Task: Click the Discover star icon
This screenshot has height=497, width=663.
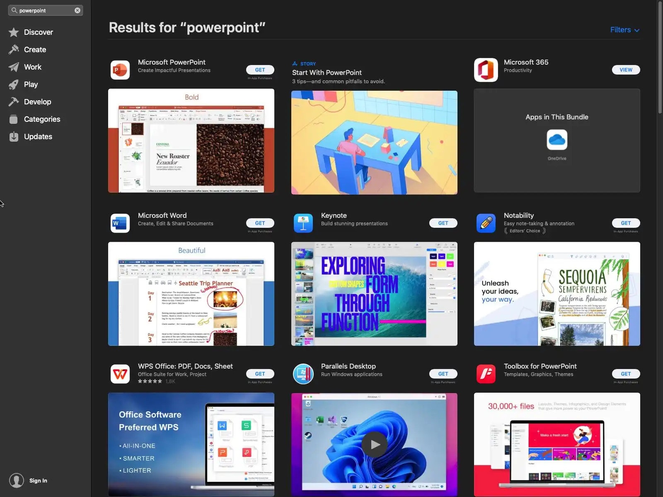Action: pyautogui.click(x=14, y=32)
